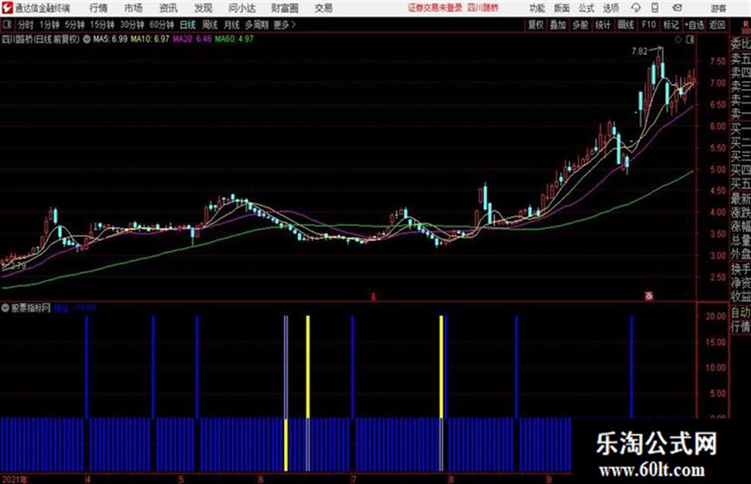This screenshot has height=484, width=751.
Task: Click the MA5: 6.99 indicator label
Action: [x=110, y=39]
